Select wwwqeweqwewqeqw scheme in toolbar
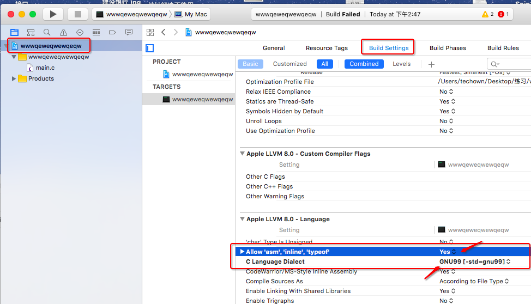The width and height of the screenshot is (531, 304). (x=132, y=14)
